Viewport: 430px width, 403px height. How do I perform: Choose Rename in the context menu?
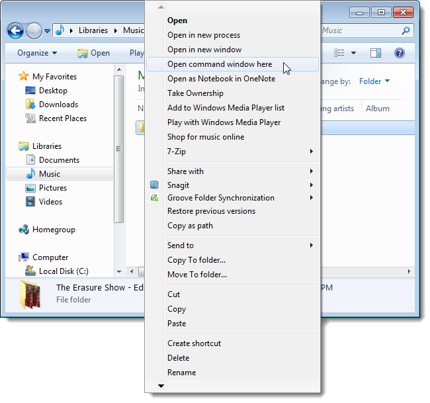pos(233,373)
